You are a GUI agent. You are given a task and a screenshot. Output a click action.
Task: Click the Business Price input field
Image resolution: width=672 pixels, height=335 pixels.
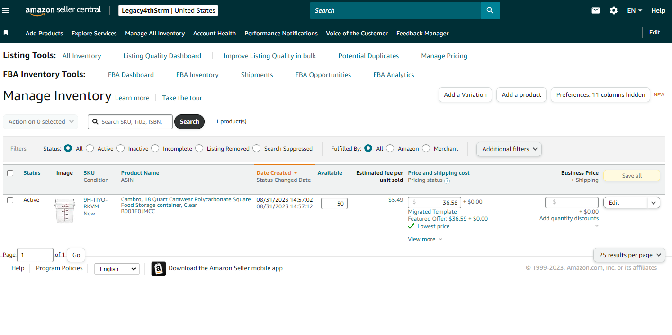click(572, 202)
